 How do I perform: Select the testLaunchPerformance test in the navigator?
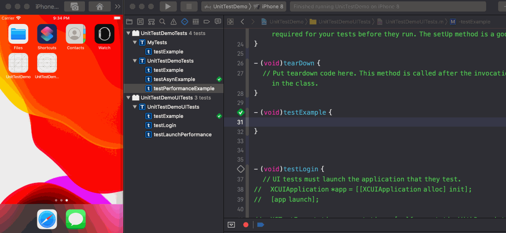click(182, 134)
